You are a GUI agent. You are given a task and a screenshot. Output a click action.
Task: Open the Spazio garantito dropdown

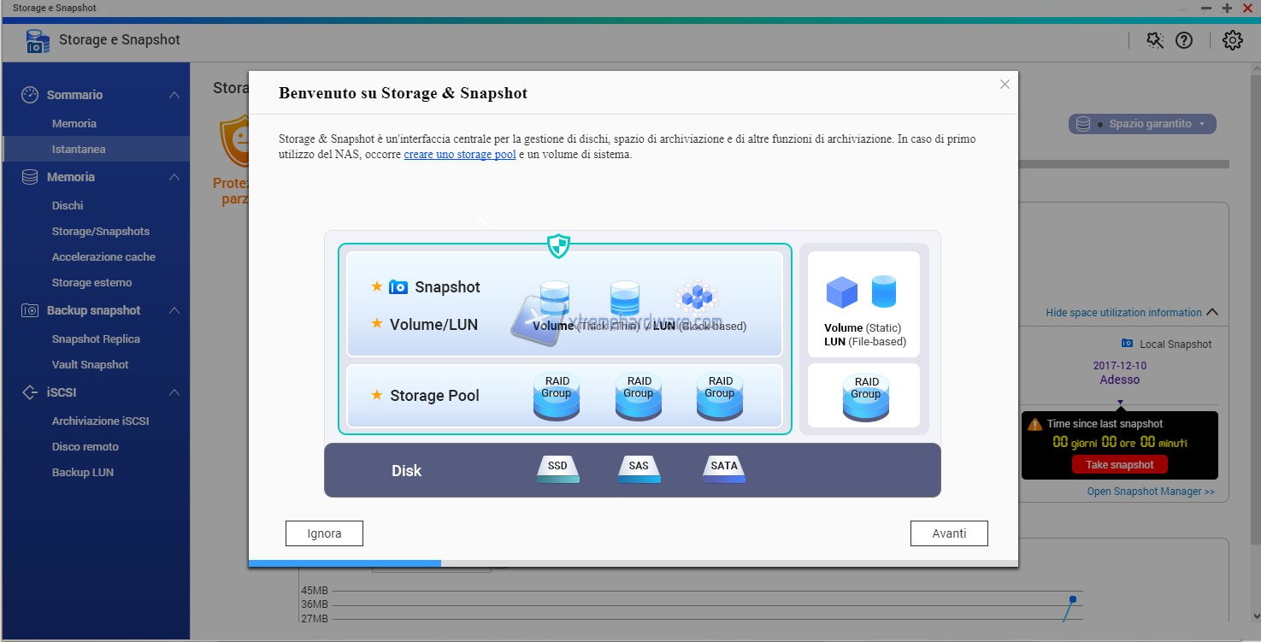point(1142,124)
